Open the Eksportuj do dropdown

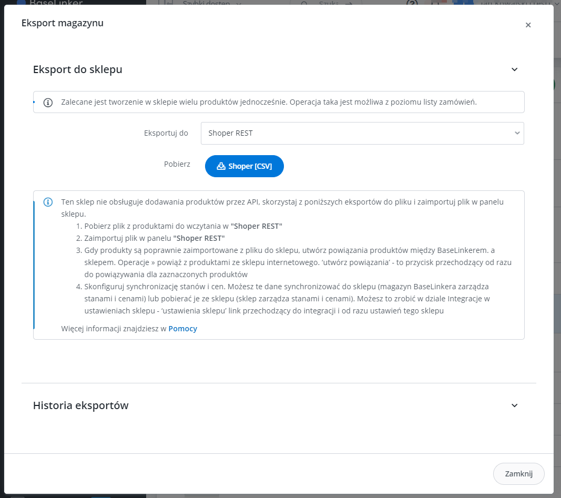362,134
